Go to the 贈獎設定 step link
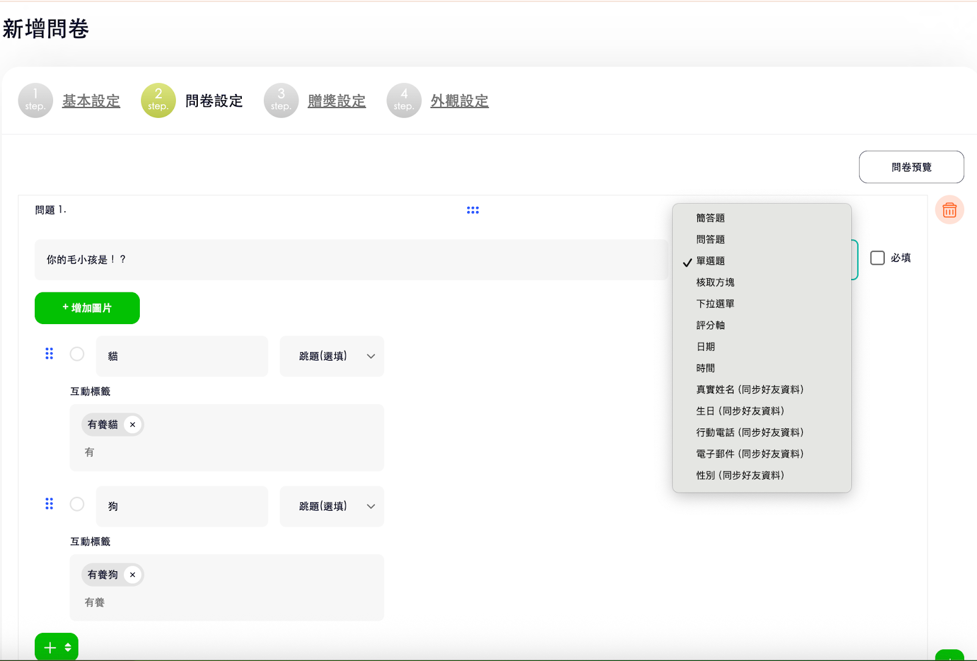Image resolution: width=977 pixels, height=661 pixels. click(336, 101)
